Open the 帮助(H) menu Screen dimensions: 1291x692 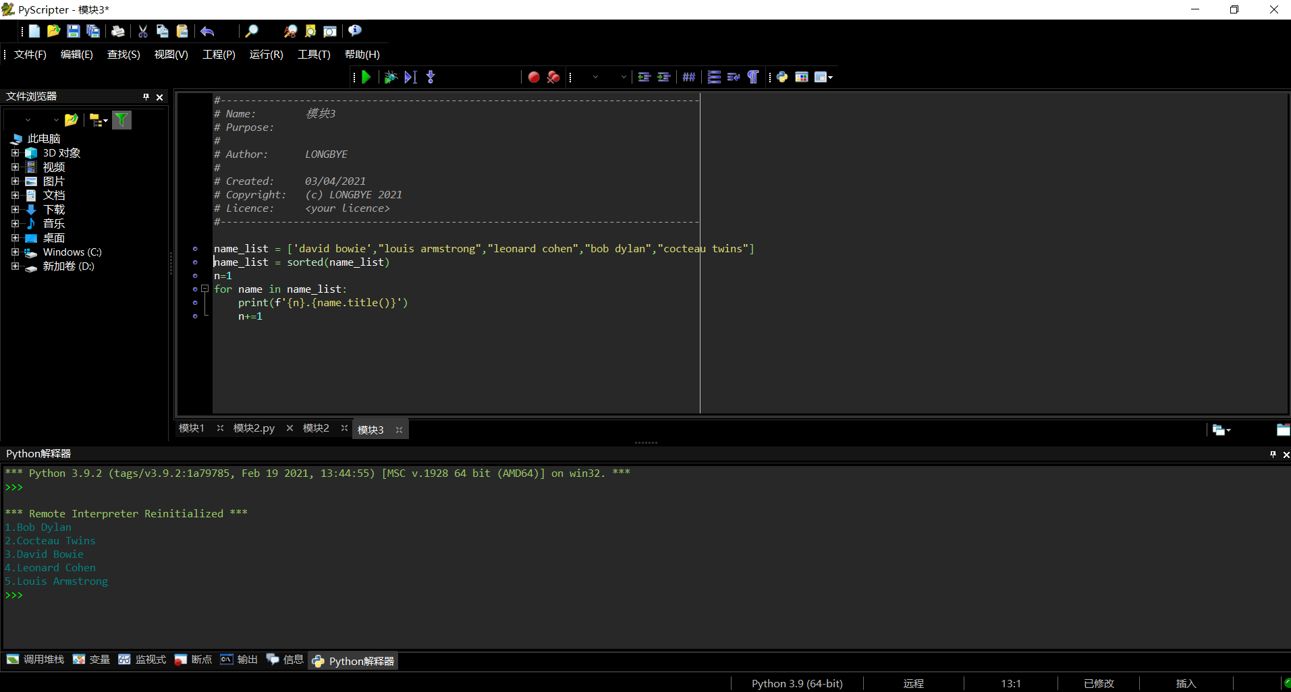tap(362, 55)
